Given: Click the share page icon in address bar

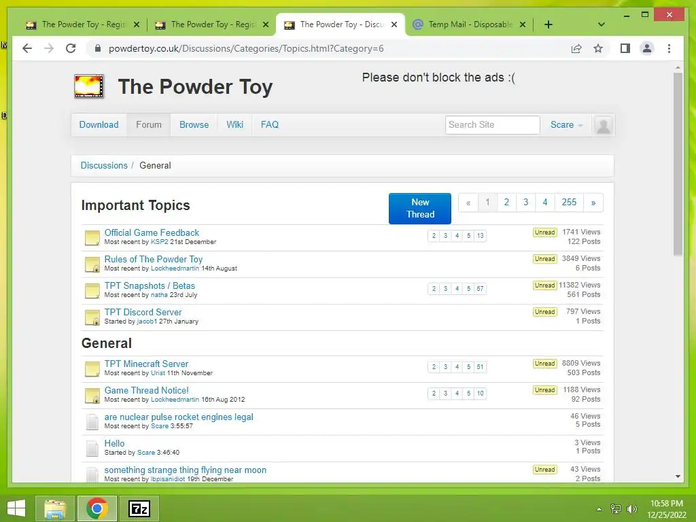Looking at the screenshot, I should pos(576,48).
